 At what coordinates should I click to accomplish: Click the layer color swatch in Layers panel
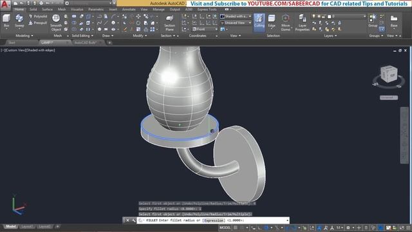329,16
